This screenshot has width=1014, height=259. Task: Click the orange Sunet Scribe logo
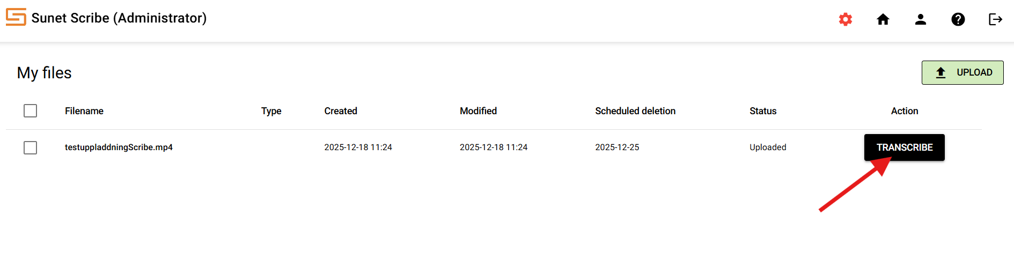(16, 17)
